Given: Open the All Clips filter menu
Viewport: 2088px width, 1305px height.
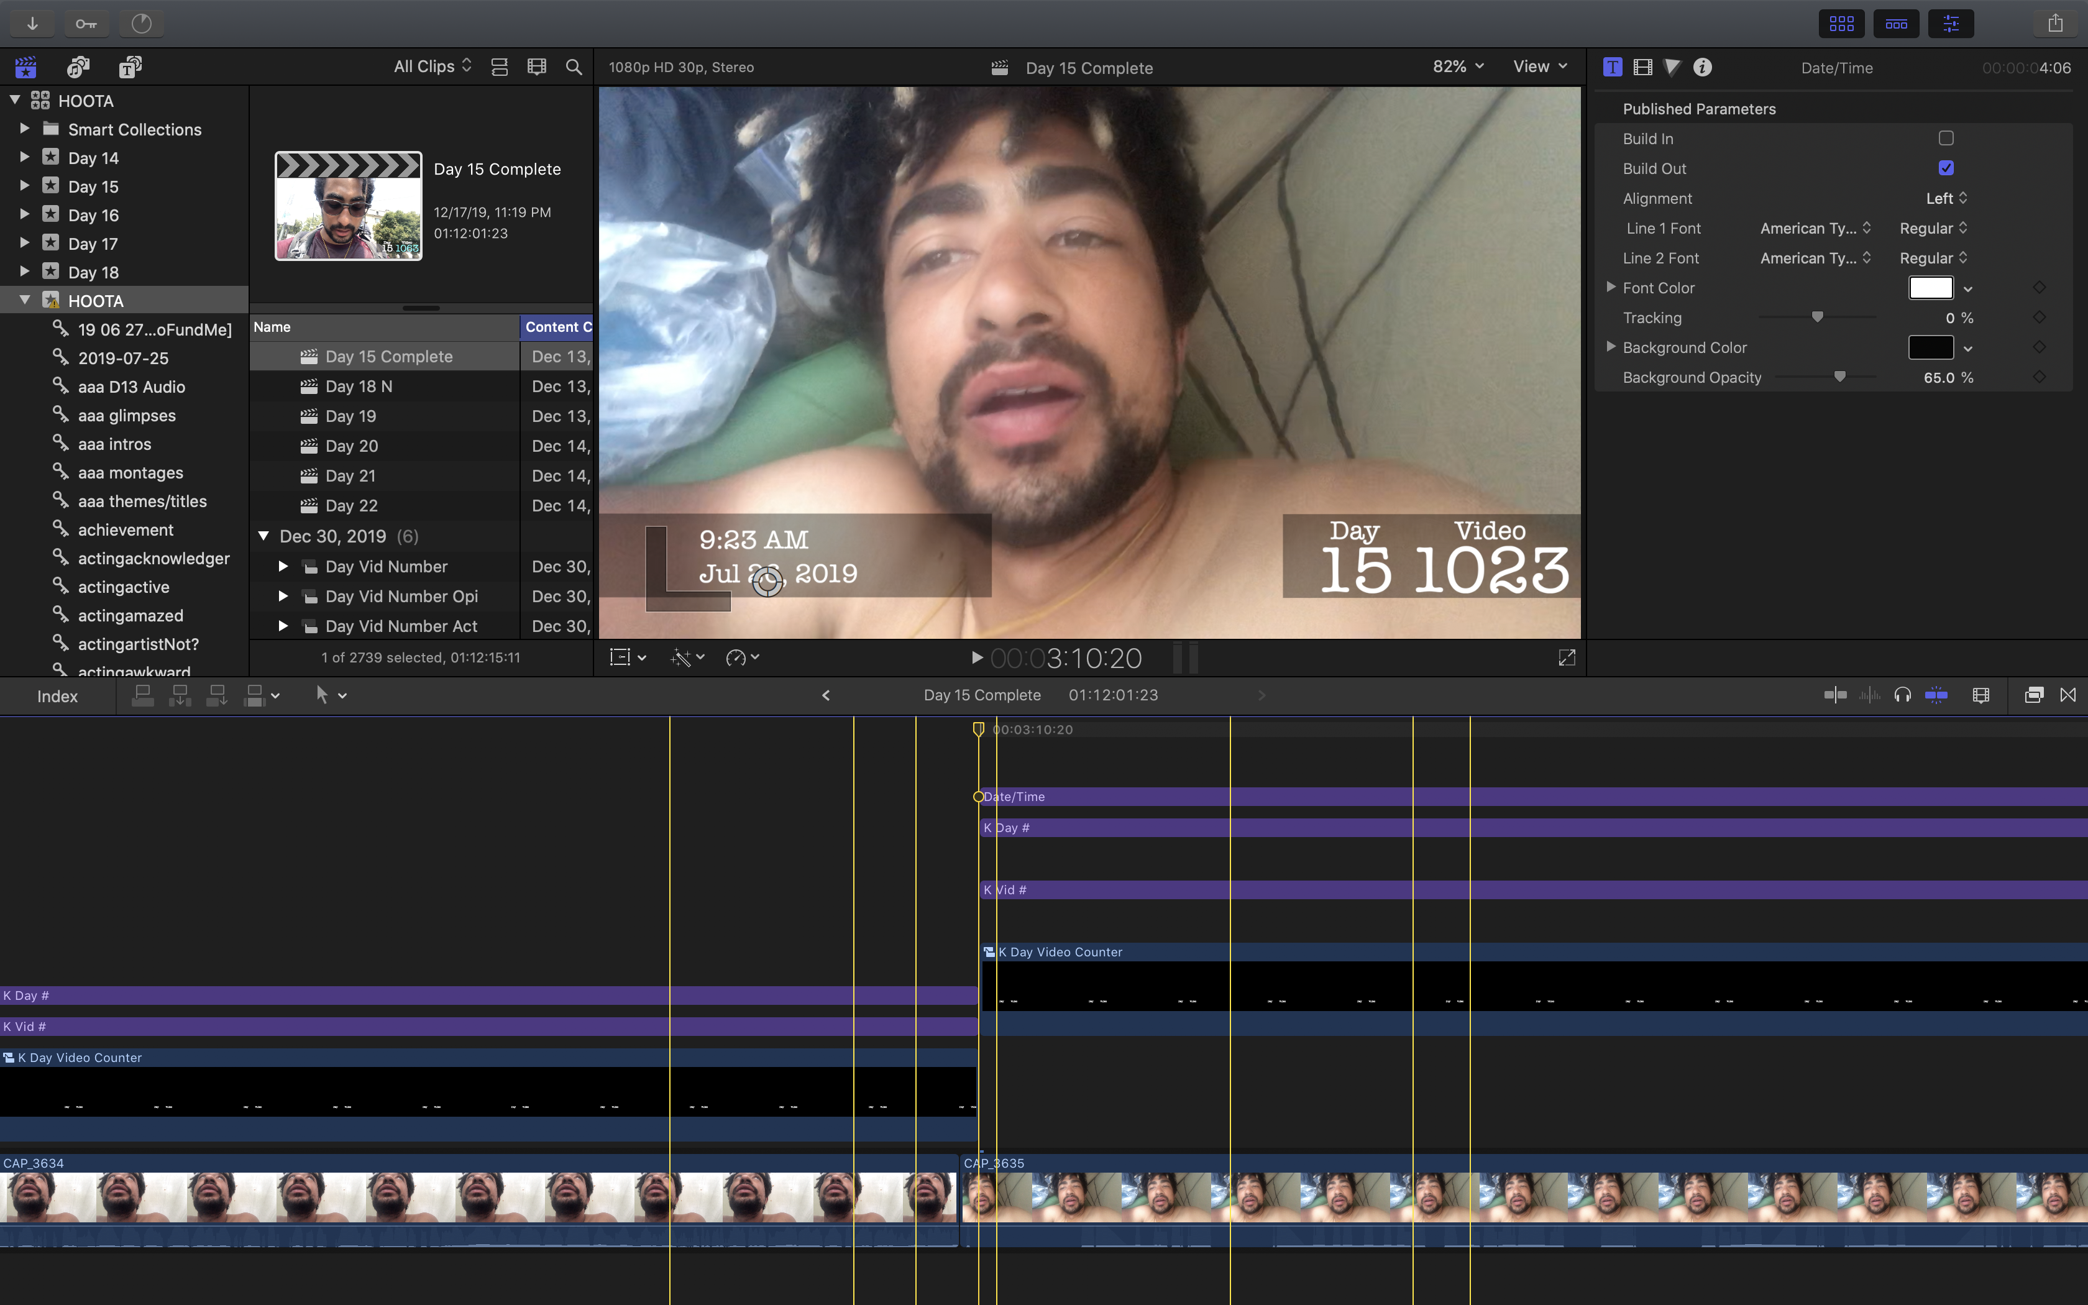Looking at the screenshot, I should pos(433,66).
